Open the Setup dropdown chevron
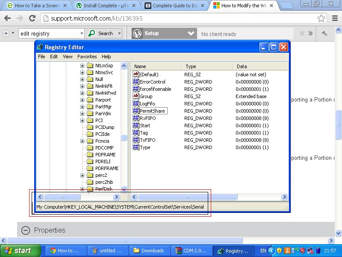The width and height of the screenshot is (342, 257). 191,33
